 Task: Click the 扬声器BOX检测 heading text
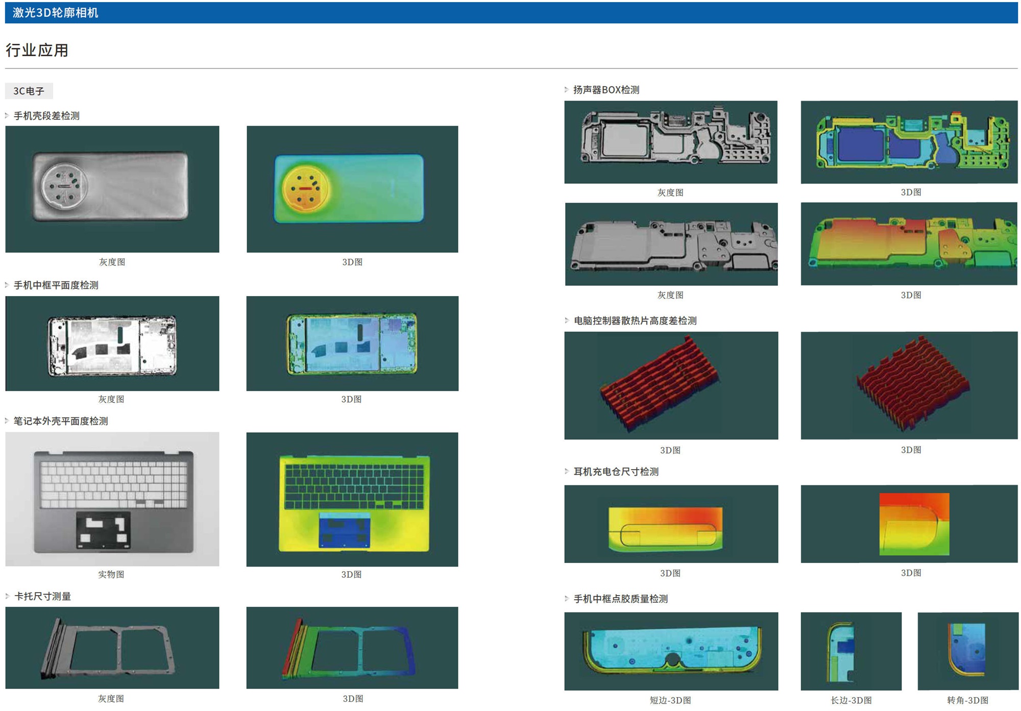606,90
